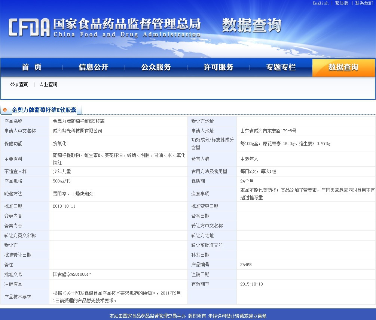Click the 保健功能 row label
The width and height of the screenshot is (376, 320).
click(x=13, y=144)
